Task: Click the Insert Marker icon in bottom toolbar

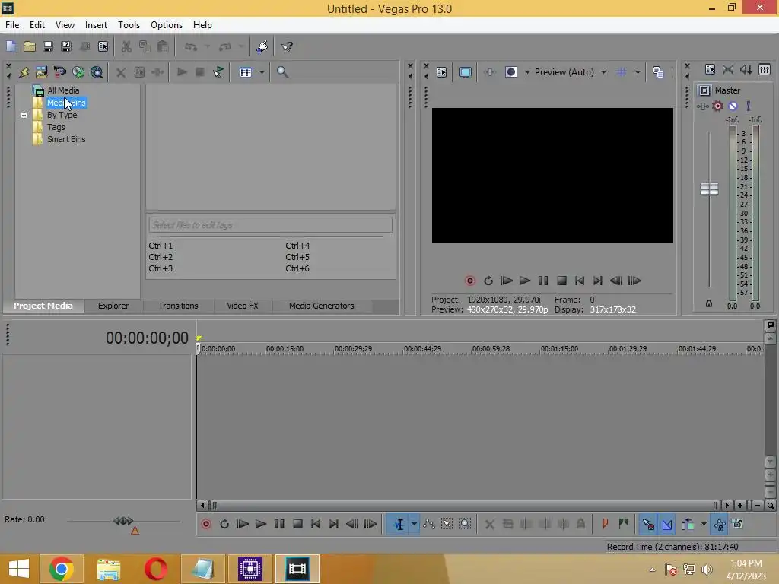Action: (605, 524)
